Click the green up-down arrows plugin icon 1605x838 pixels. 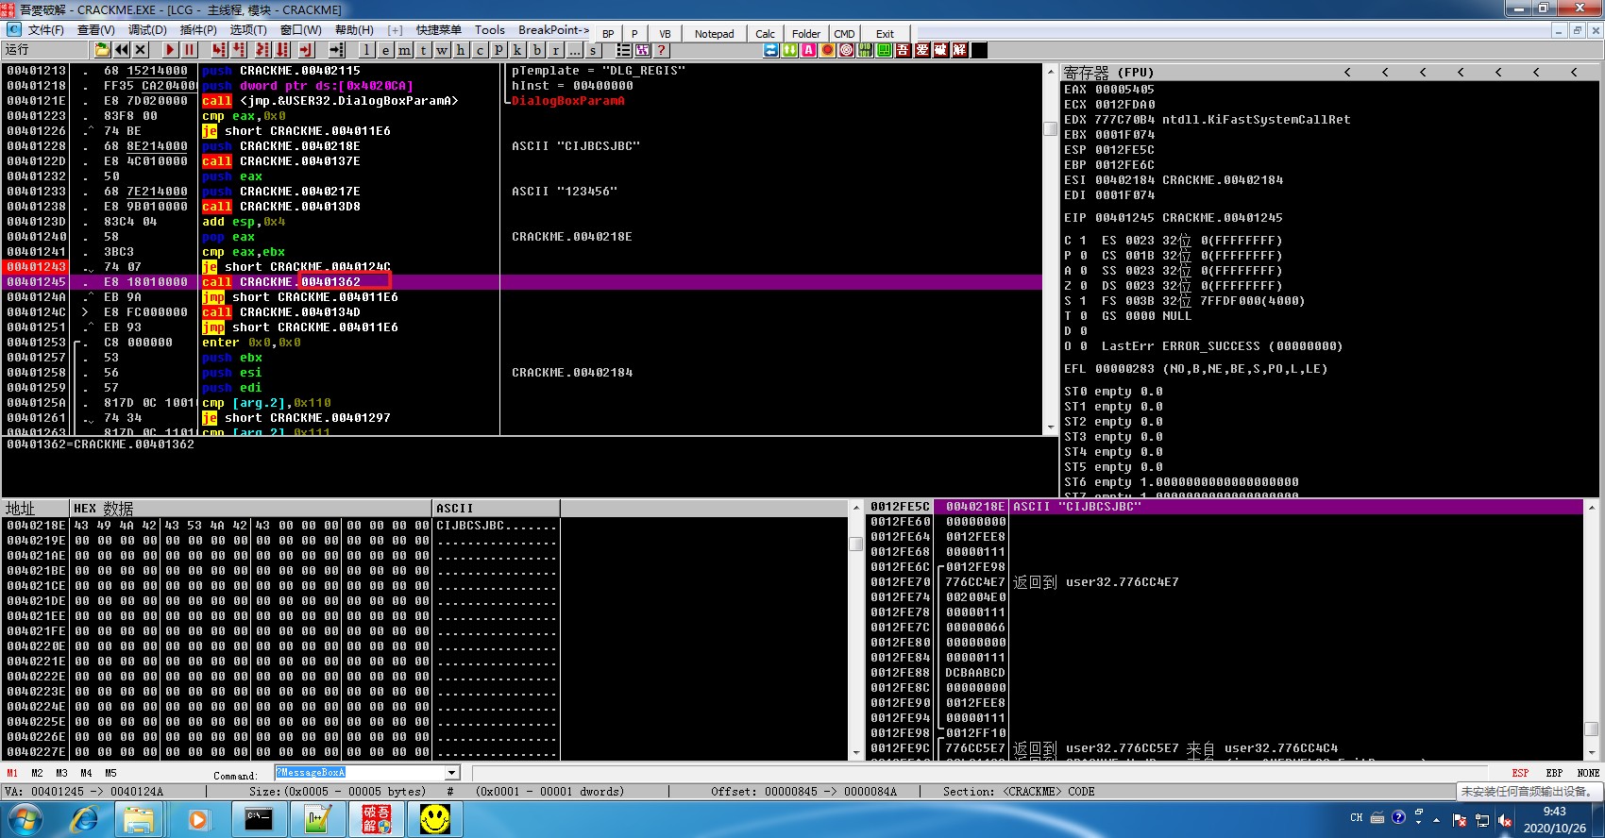click(790, 50)
